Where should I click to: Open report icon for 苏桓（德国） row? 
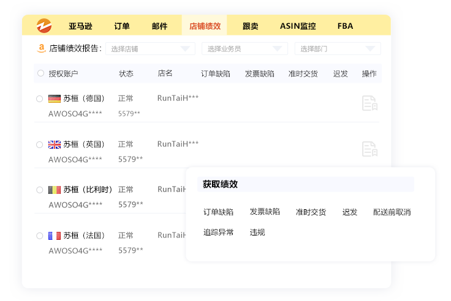pos(369,103)
